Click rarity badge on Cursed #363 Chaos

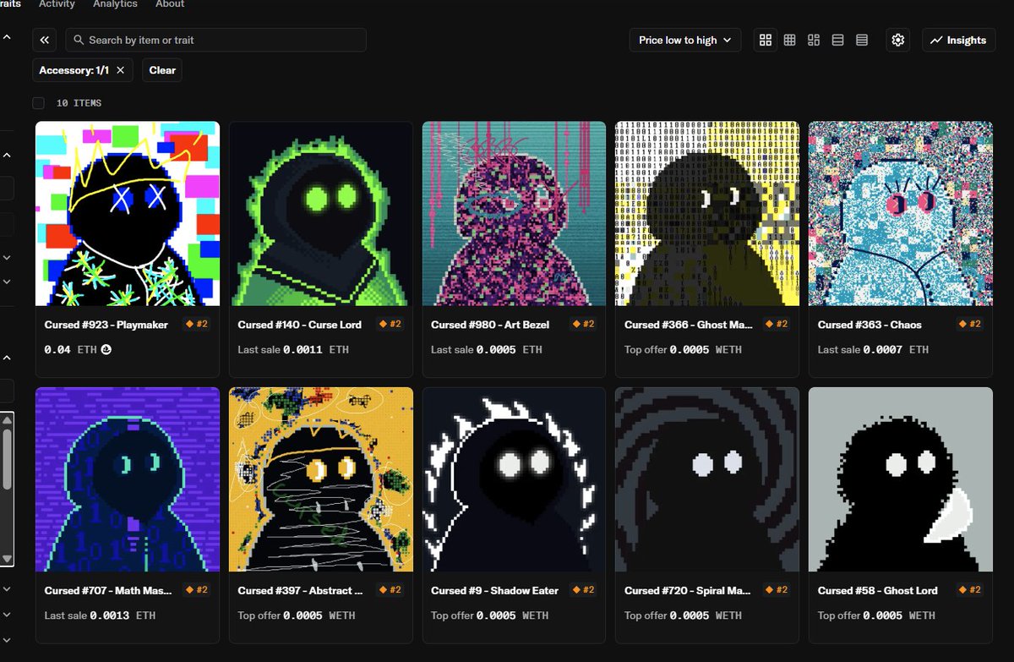tap(972, 324)
